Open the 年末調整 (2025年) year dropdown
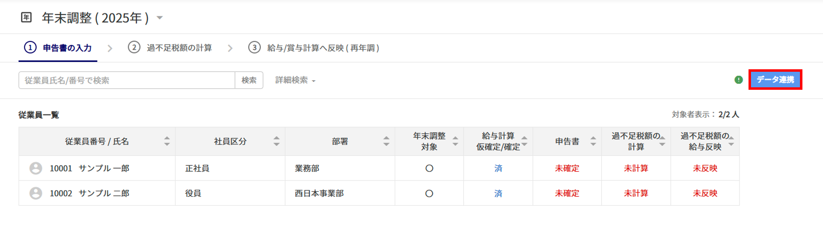Viewport: 823px width, 239px height. [x=160, y=18]
